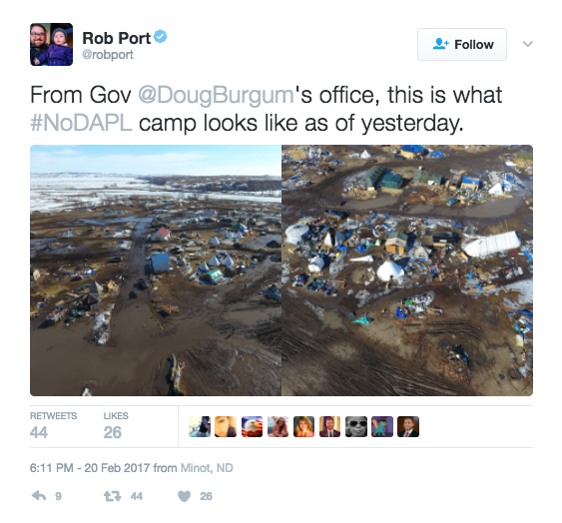Screen dimensions: 562x523
Task: Open the #NoDAPL hashtag link
Action: (81, 124)
